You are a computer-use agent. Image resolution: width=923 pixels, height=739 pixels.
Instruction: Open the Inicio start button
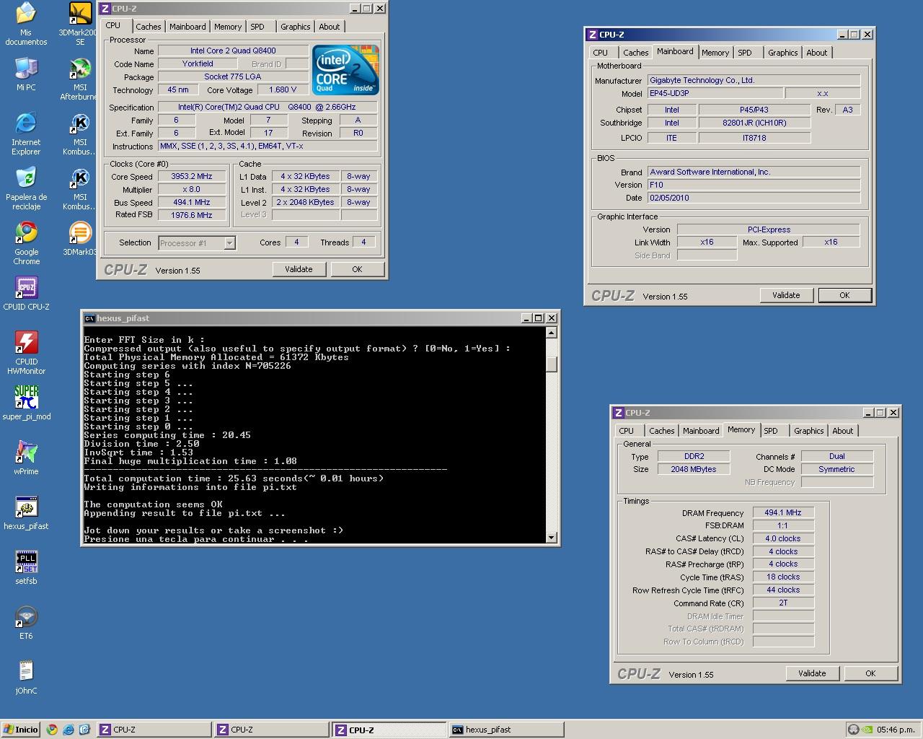pos(21,730)
